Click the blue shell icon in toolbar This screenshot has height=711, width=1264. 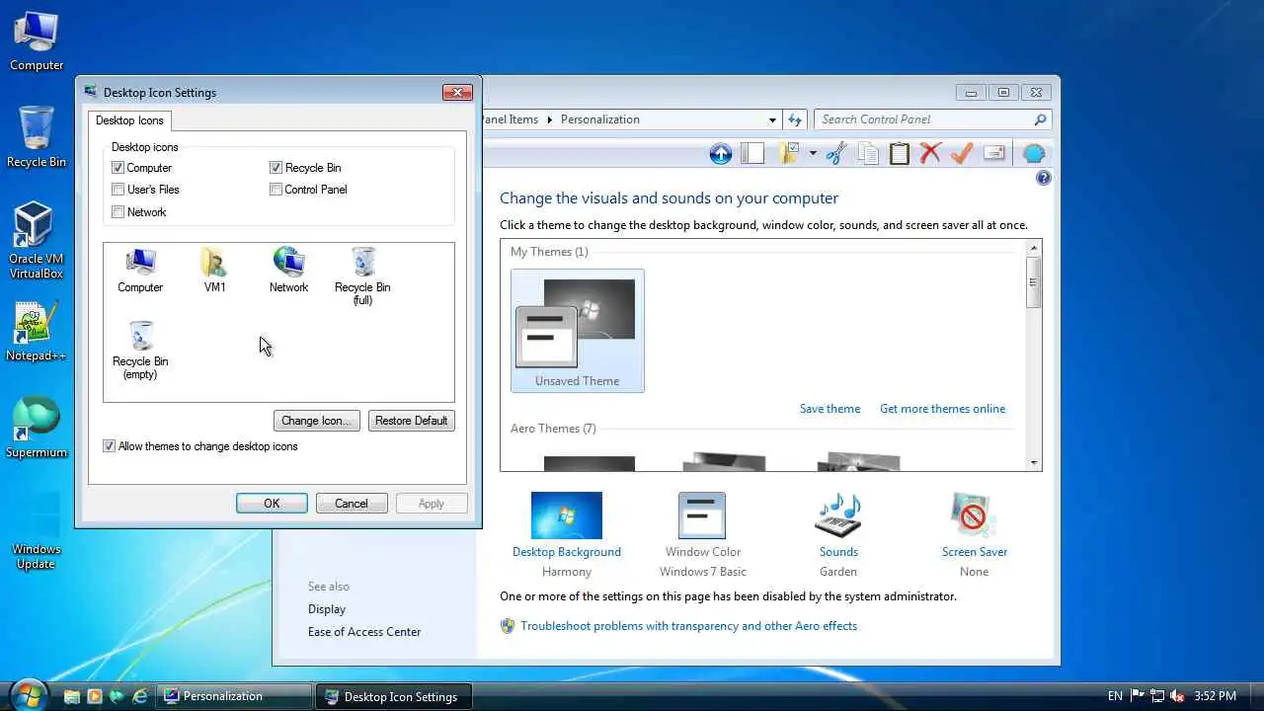point(1034,153)
